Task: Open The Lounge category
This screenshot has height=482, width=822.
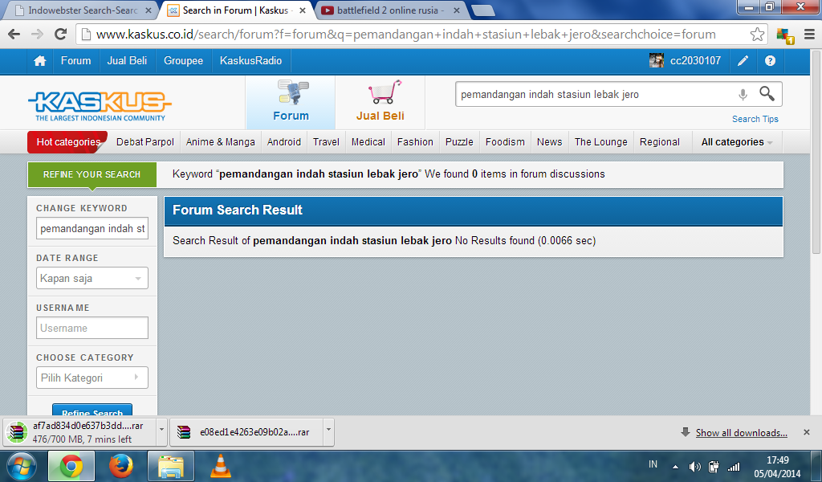Action: [x=600, y=142]
